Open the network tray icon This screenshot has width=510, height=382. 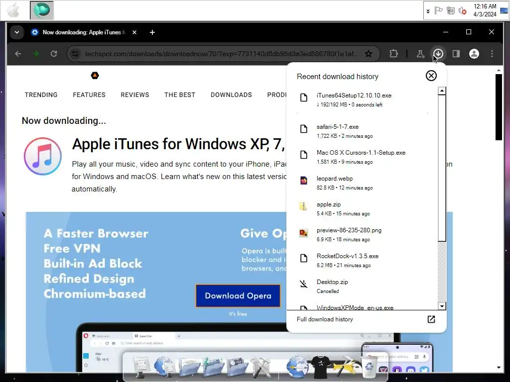450,11
